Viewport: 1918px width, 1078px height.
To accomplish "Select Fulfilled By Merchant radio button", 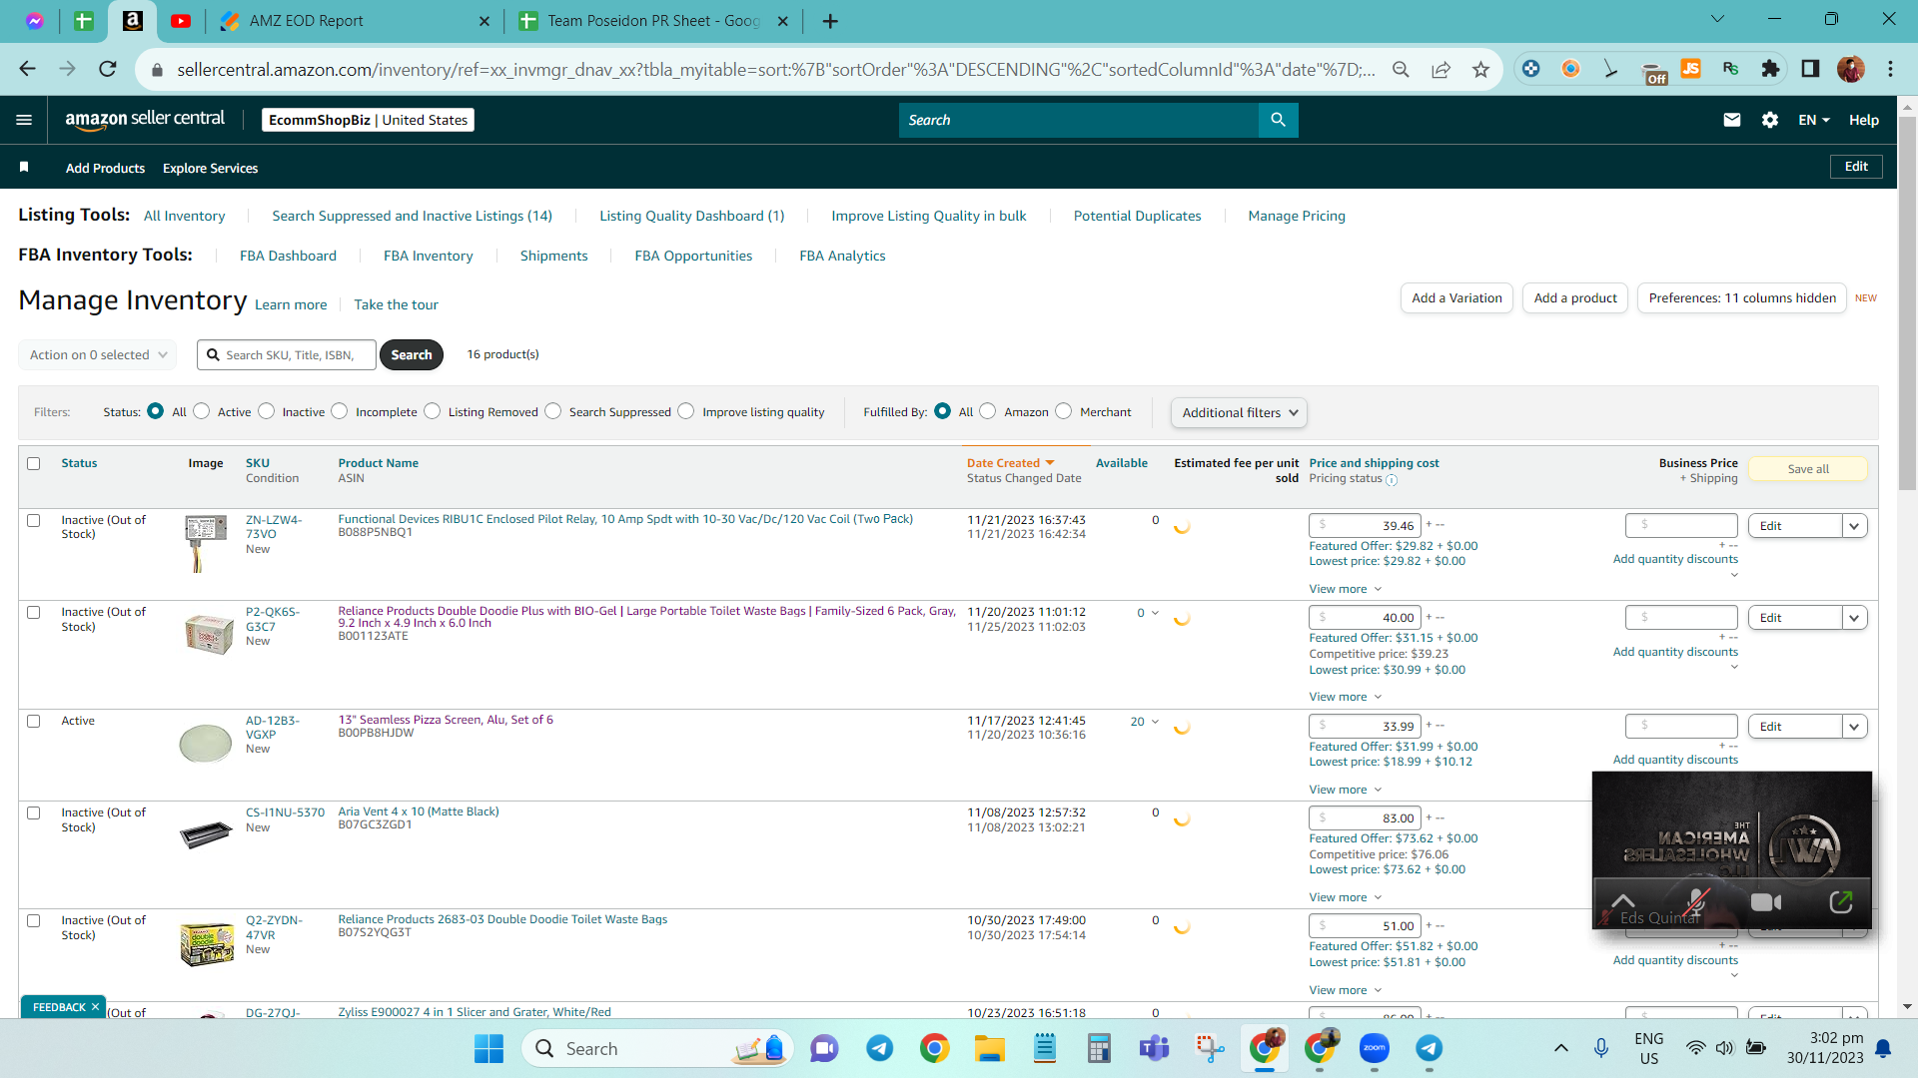I will click(1063, 411).
